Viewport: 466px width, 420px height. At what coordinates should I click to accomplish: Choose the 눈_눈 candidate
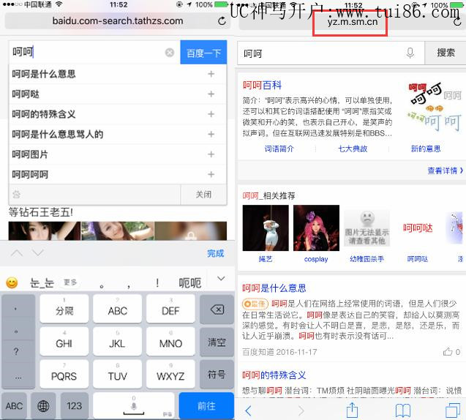[42, 282]
